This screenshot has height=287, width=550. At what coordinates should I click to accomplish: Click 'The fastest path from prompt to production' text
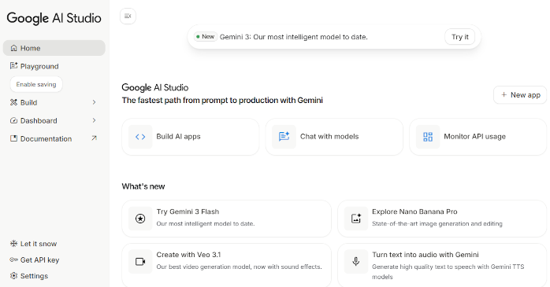click(222, 100)
